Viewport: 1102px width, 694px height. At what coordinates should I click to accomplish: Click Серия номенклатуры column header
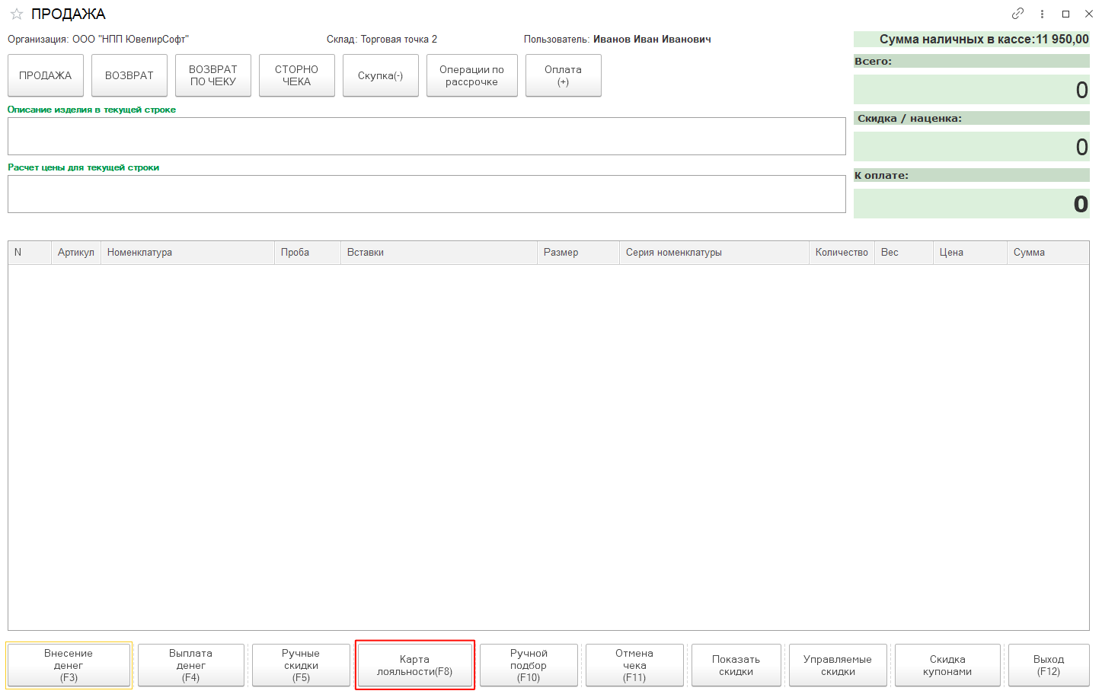[714, 253]
